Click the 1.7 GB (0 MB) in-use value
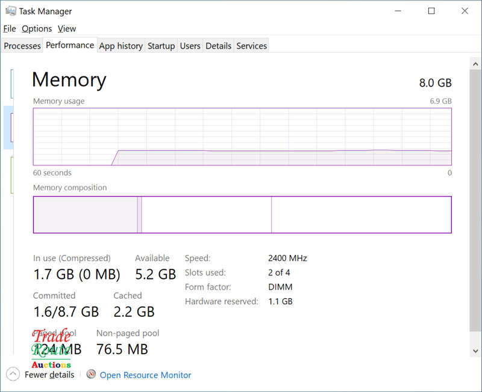Viewport: 482px width, 392px height. (77, 274)
